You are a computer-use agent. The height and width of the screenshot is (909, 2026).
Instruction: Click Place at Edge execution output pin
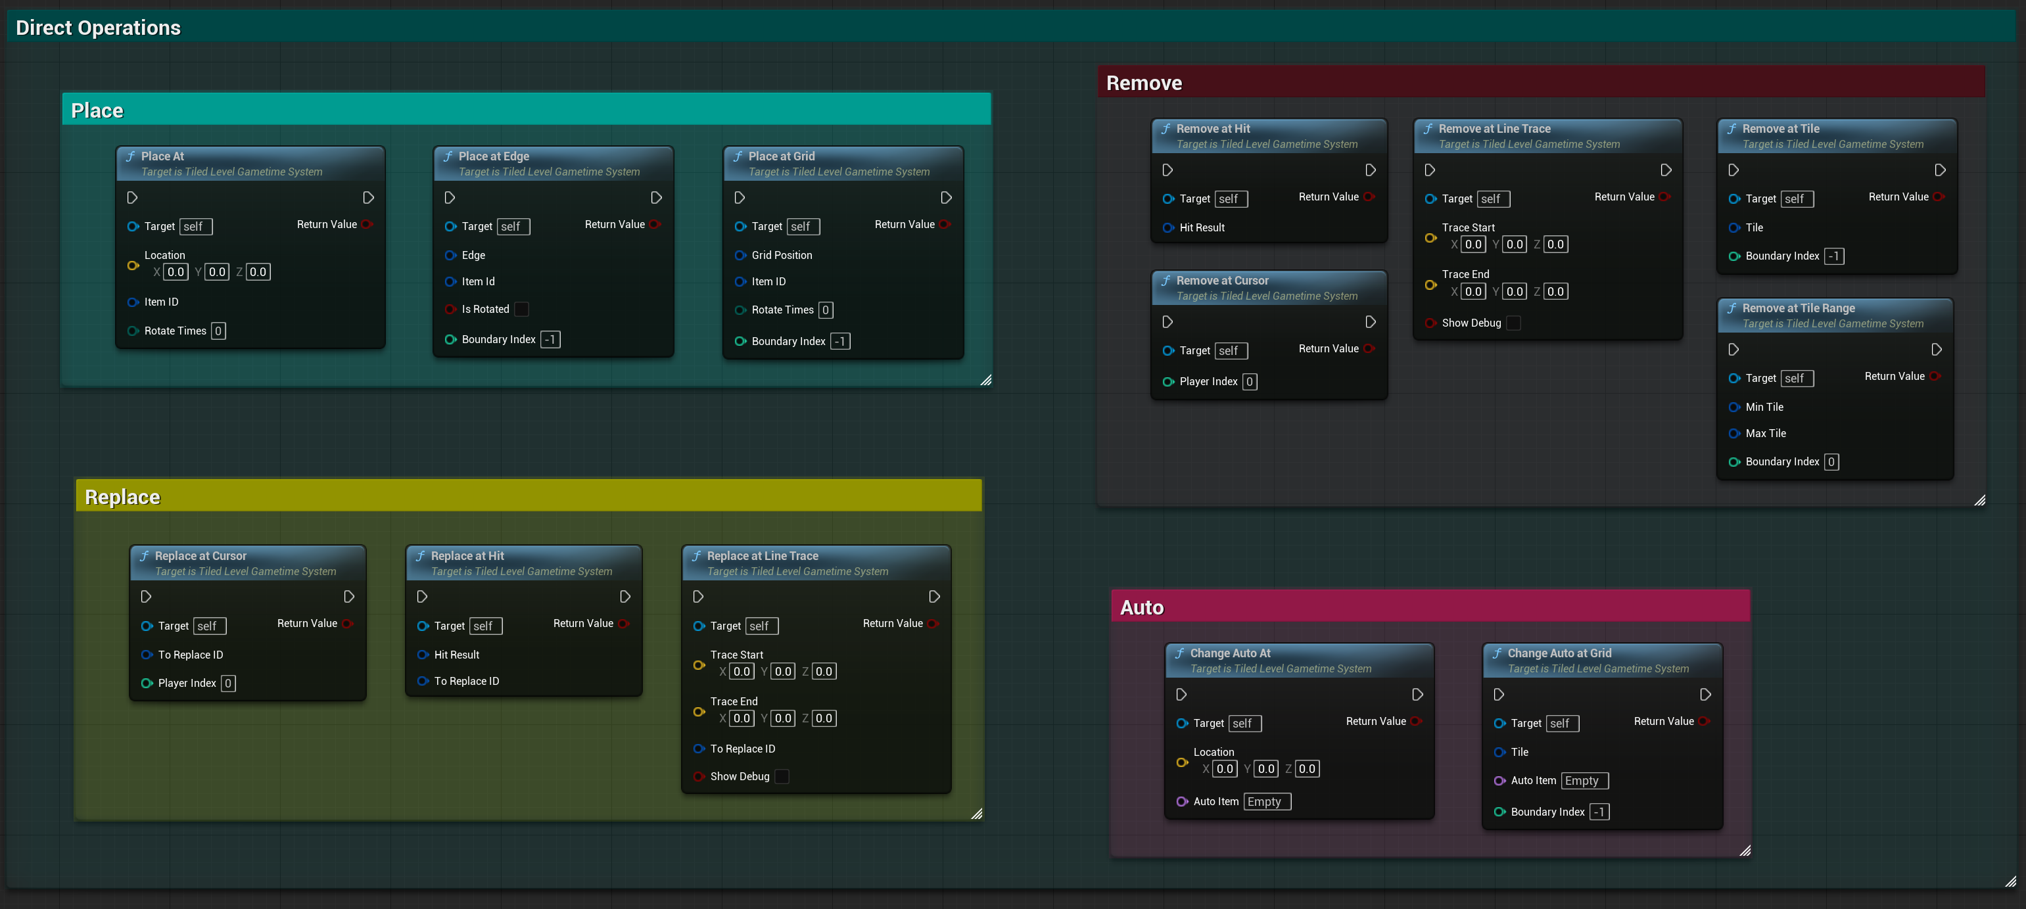[x=656, y=197]
